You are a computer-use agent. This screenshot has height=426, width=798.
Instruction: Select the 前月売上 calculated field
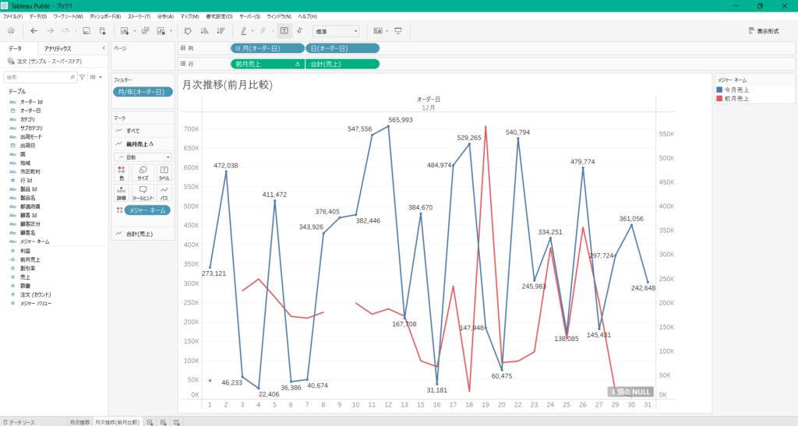(30, 259)
